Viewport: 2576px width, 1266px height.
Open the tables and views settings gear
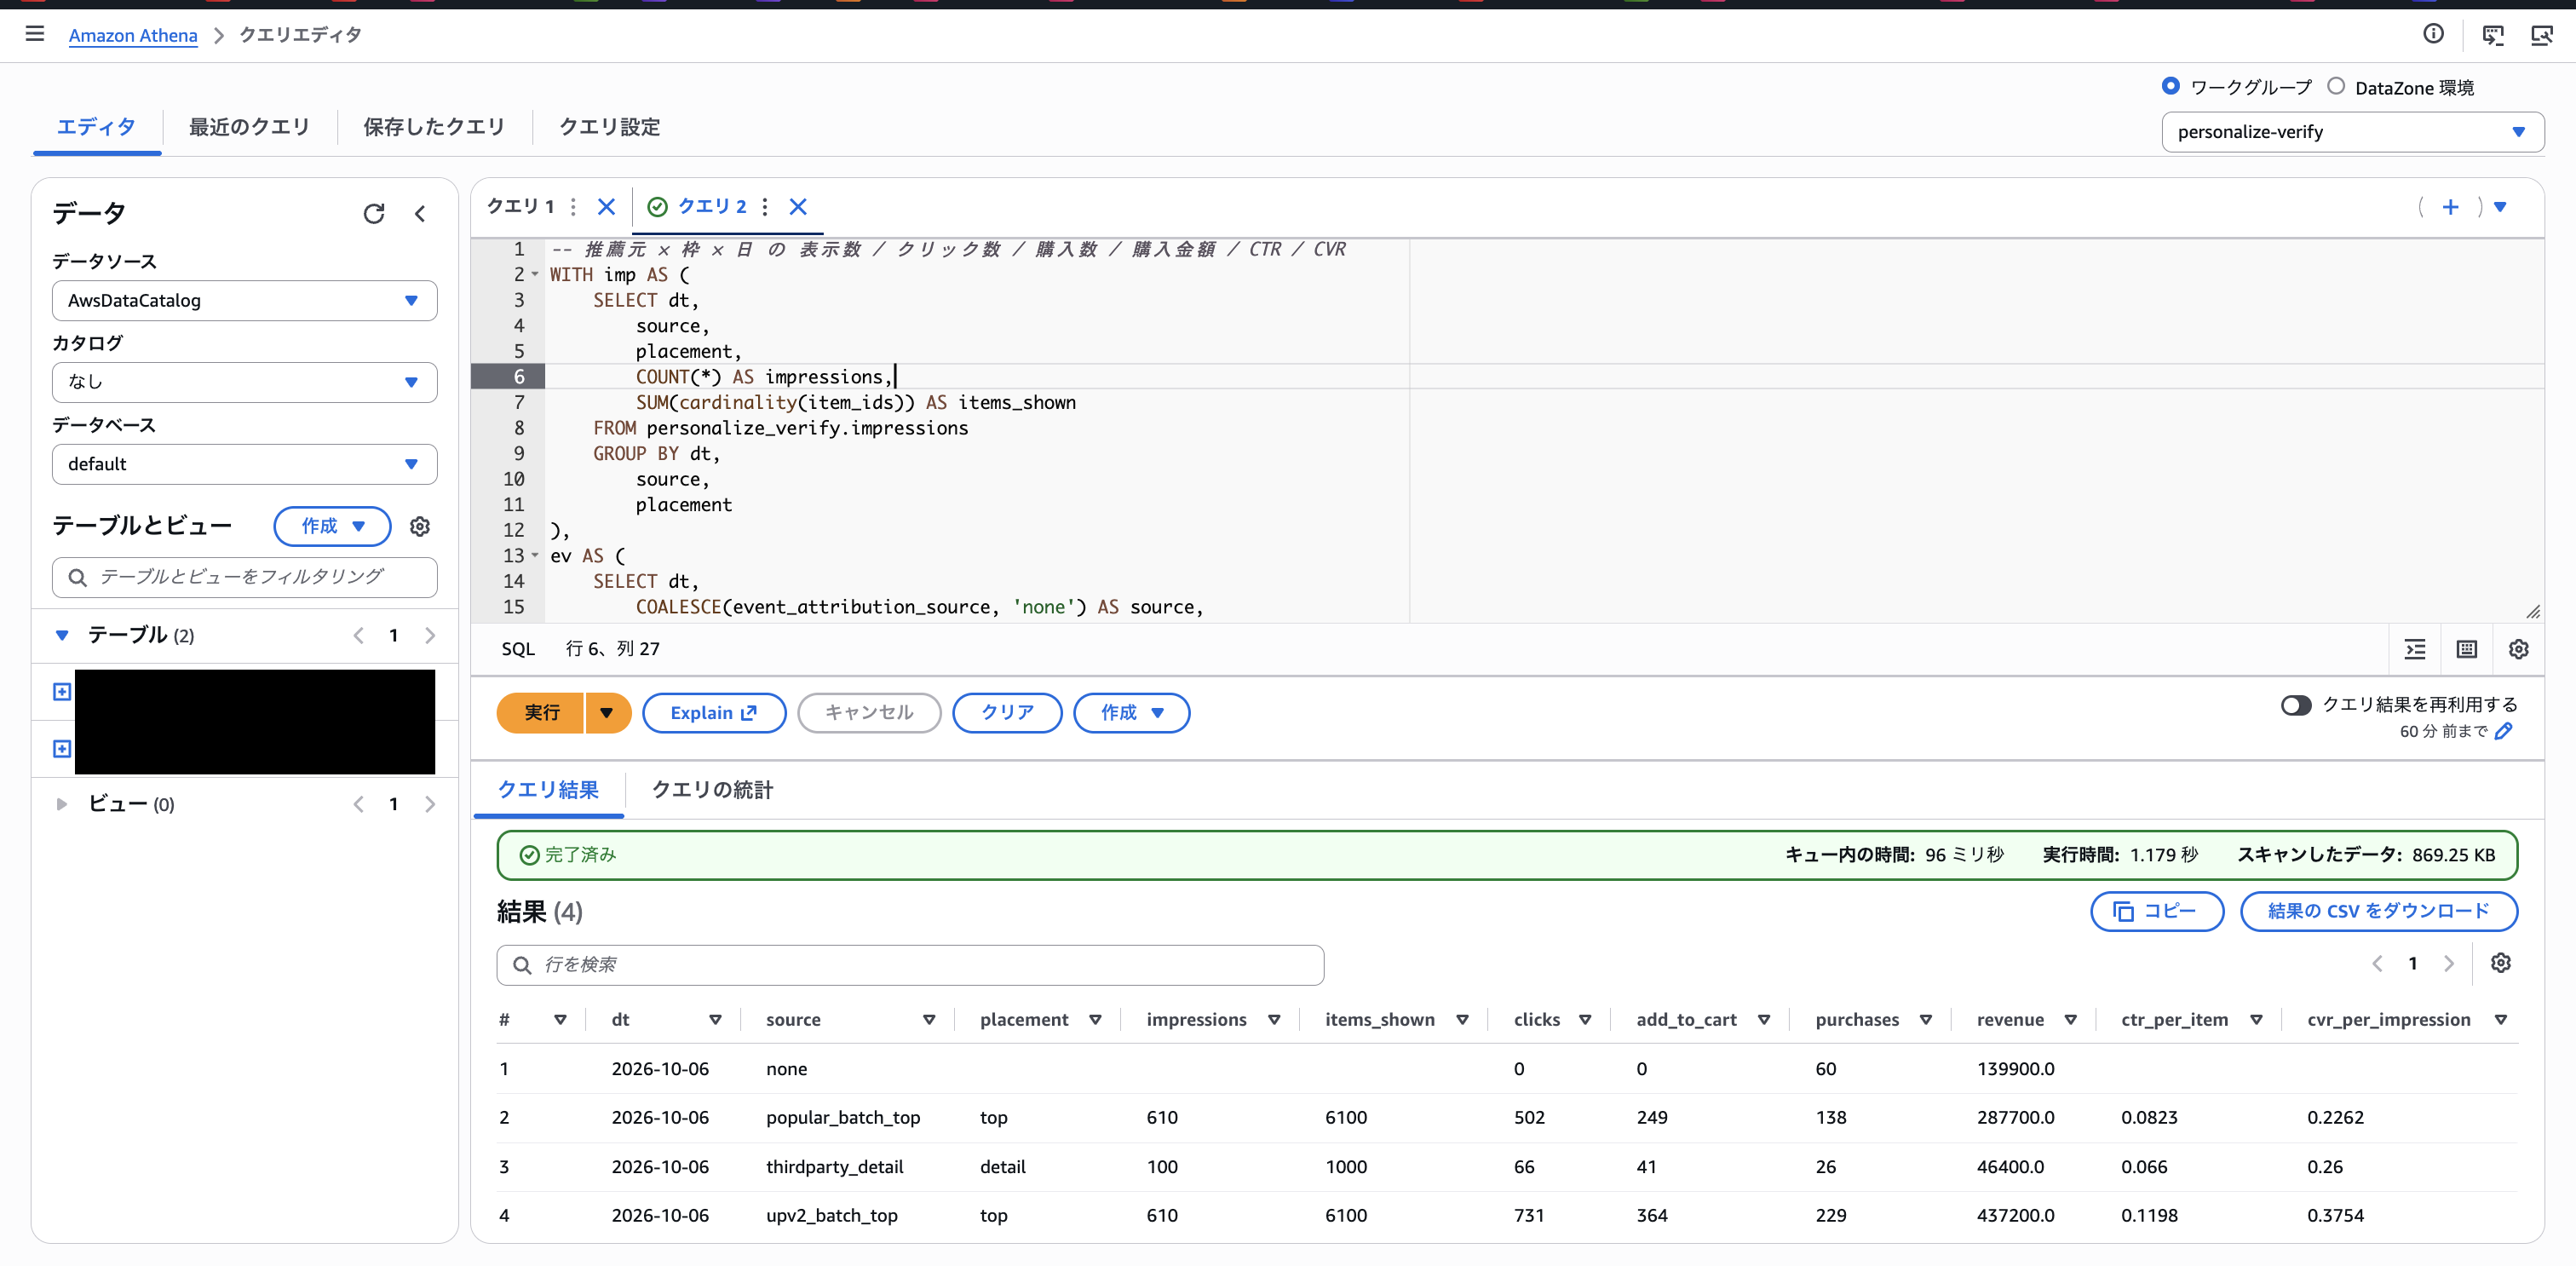(x=420, y=526)
